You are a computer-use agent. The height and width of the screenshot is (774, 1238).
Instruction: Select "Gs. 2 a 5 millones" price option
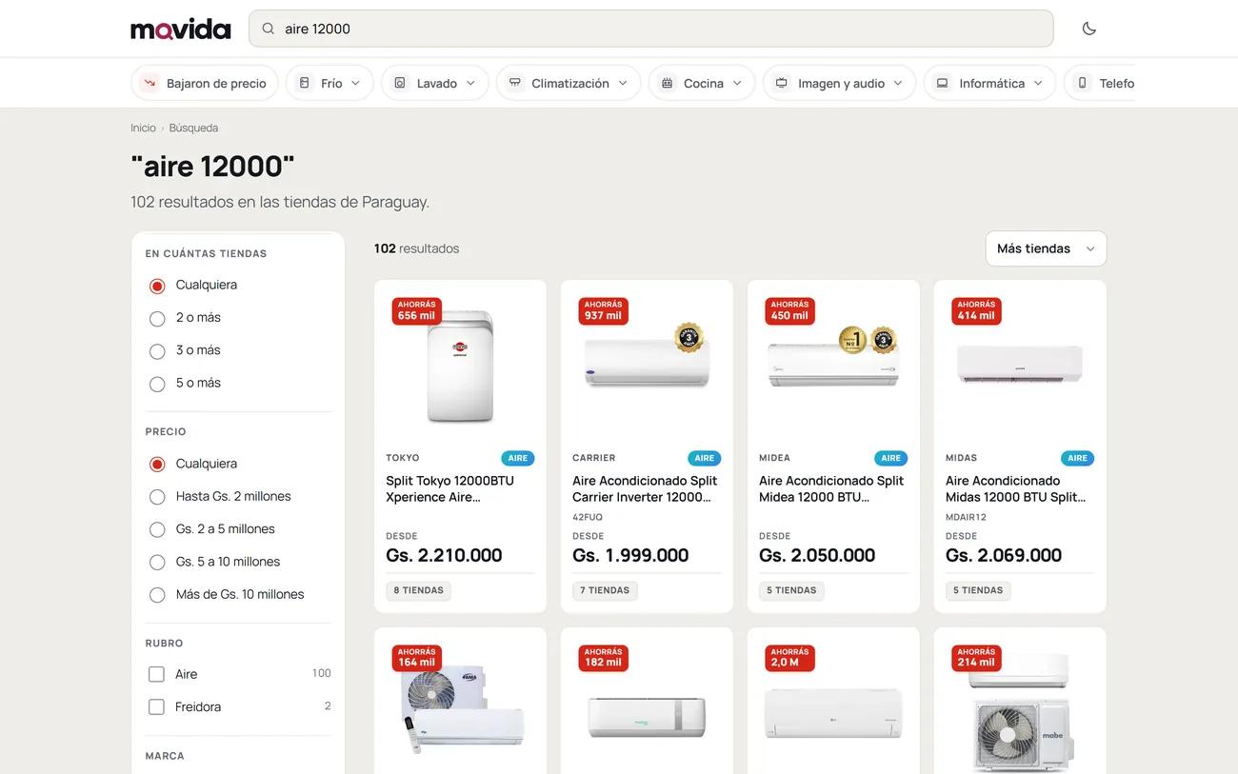point(157,529)
